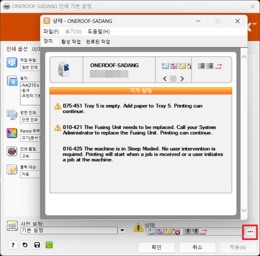Click the ONEROOF-SADANG printer name in status panel
The image size is (260, 256).
(x=114, y=65)
